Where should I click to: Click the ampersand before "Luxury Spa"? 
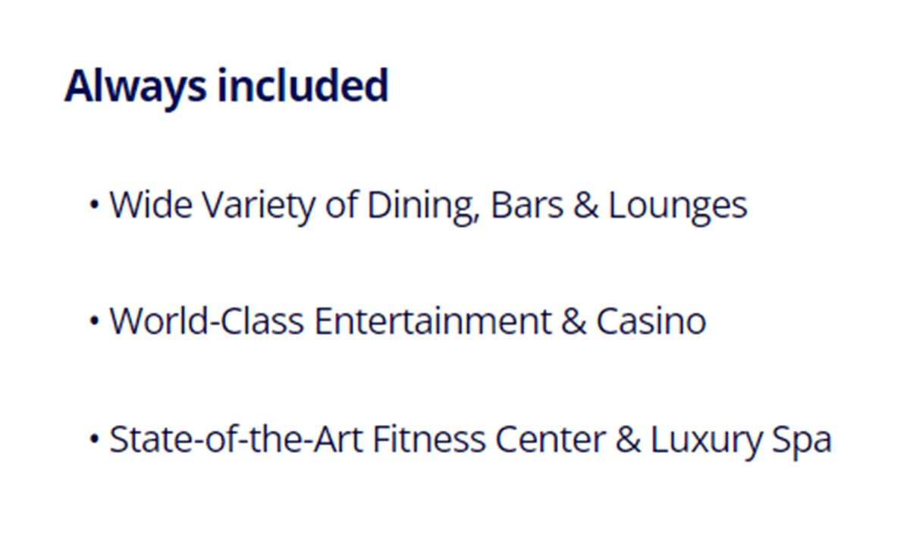628,439
